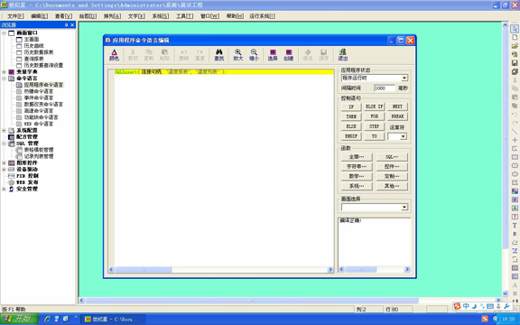Image resolution: width=520 pixels, height=325 pixels.
Task: Expand the 变量字典 tree node
Action: tap(4, 71)
